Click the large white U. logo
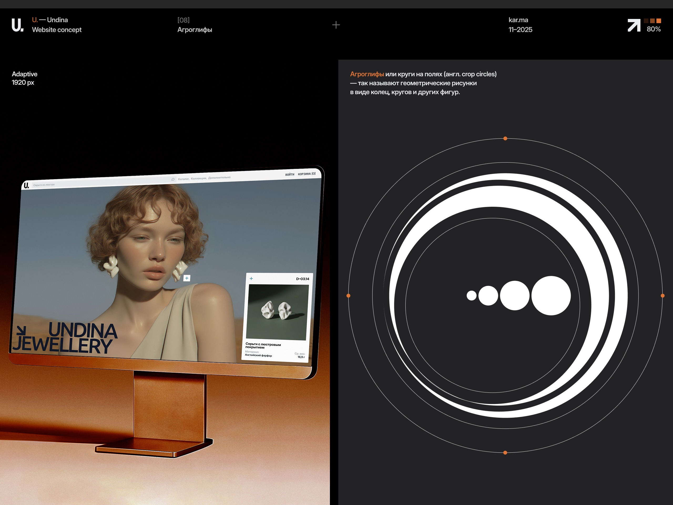Image resolution: width=673 pixels, height=505 pixels. 17,25
